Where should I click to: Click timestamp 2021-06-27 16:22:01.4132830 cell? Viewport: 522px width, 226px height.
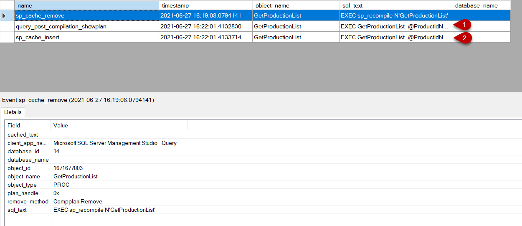(205, 26)
